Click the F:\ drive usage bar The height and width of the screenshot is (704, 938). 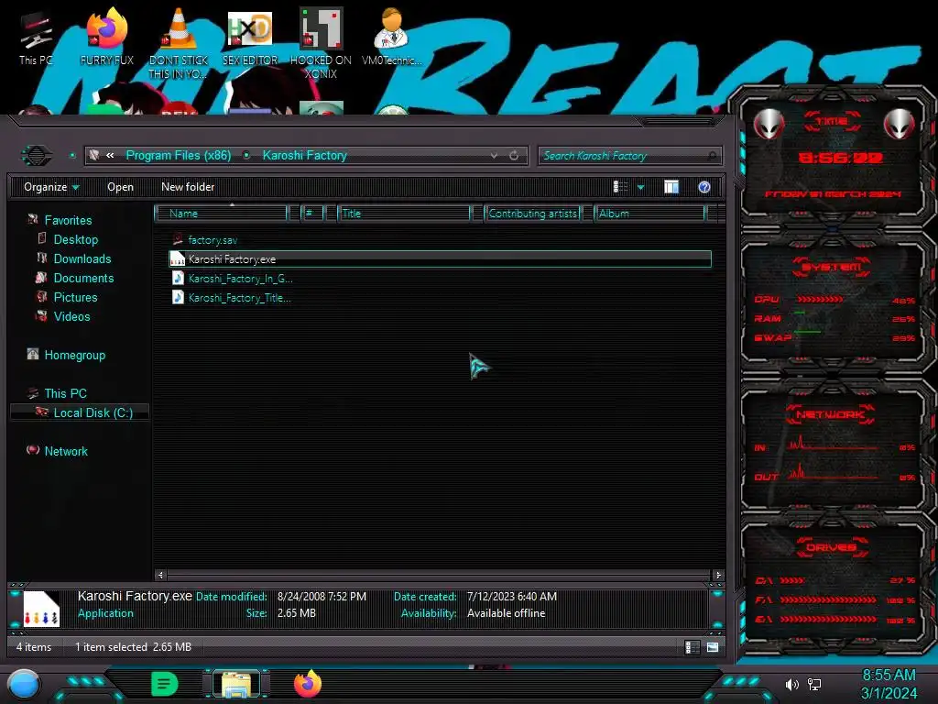[828, 599]
